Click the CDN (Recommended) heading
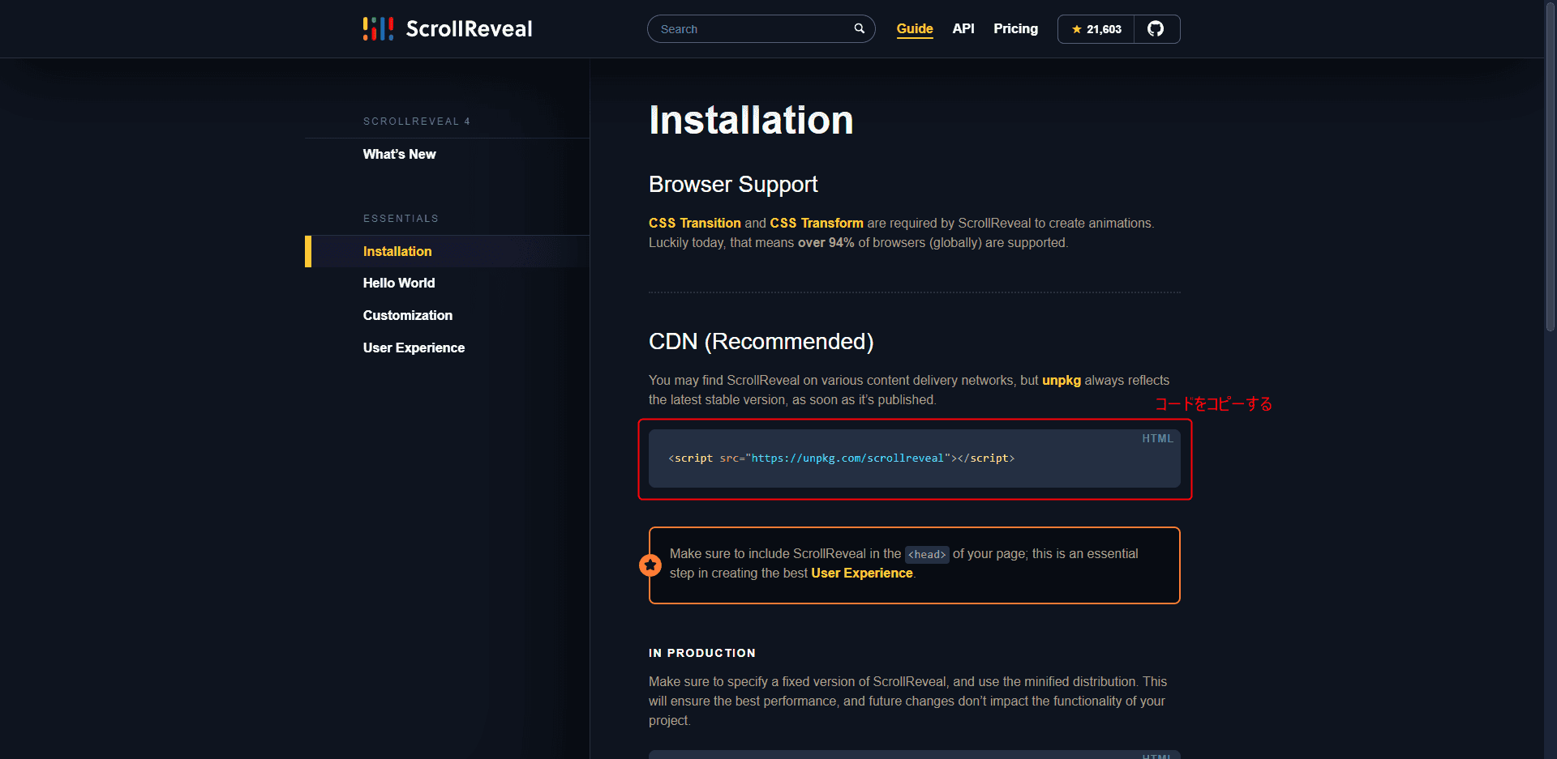 pos(761,342)
